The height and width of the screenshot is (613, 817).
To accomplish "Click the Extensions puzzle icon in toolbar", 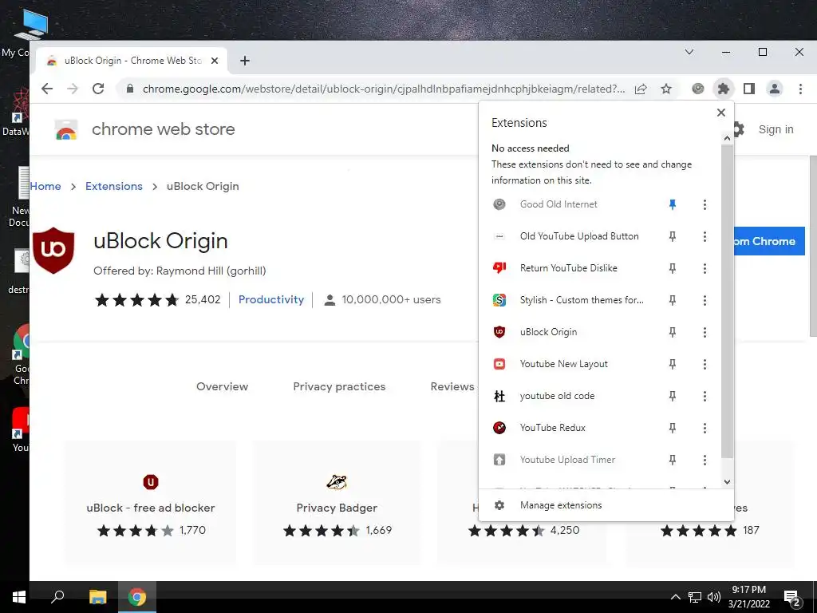I will pyautogui.click(x=723, y=89).
